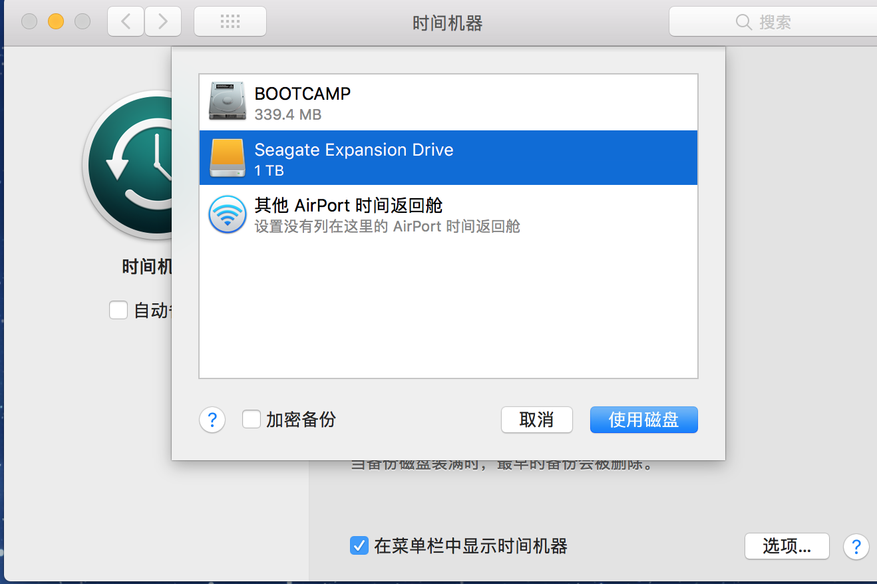The height and width of the screenshot is (584, 877).
Task: Click the large Time Machine clock icon
Action: coord(127,165)
